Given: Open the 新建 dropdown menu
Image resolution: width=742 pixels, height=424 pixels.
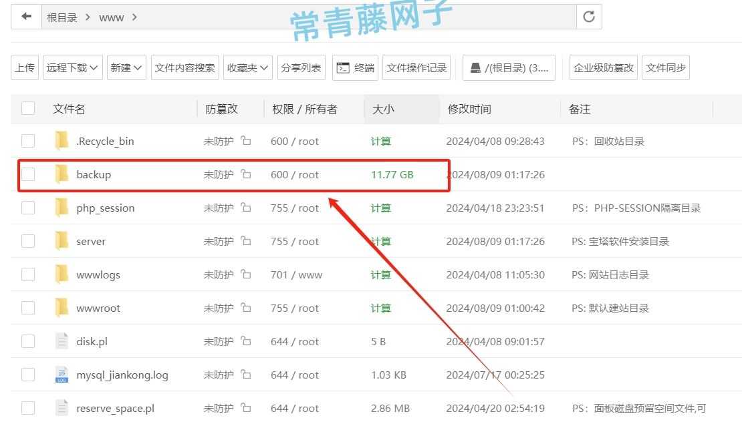Looking at the screenshot, I should (126, 67).
